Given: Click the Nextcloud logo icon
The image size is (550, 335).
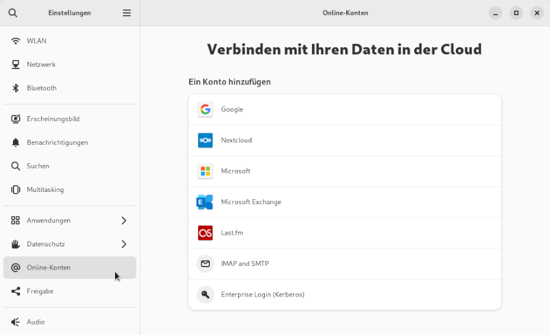Looking at the screenshot, I should 205,140.
